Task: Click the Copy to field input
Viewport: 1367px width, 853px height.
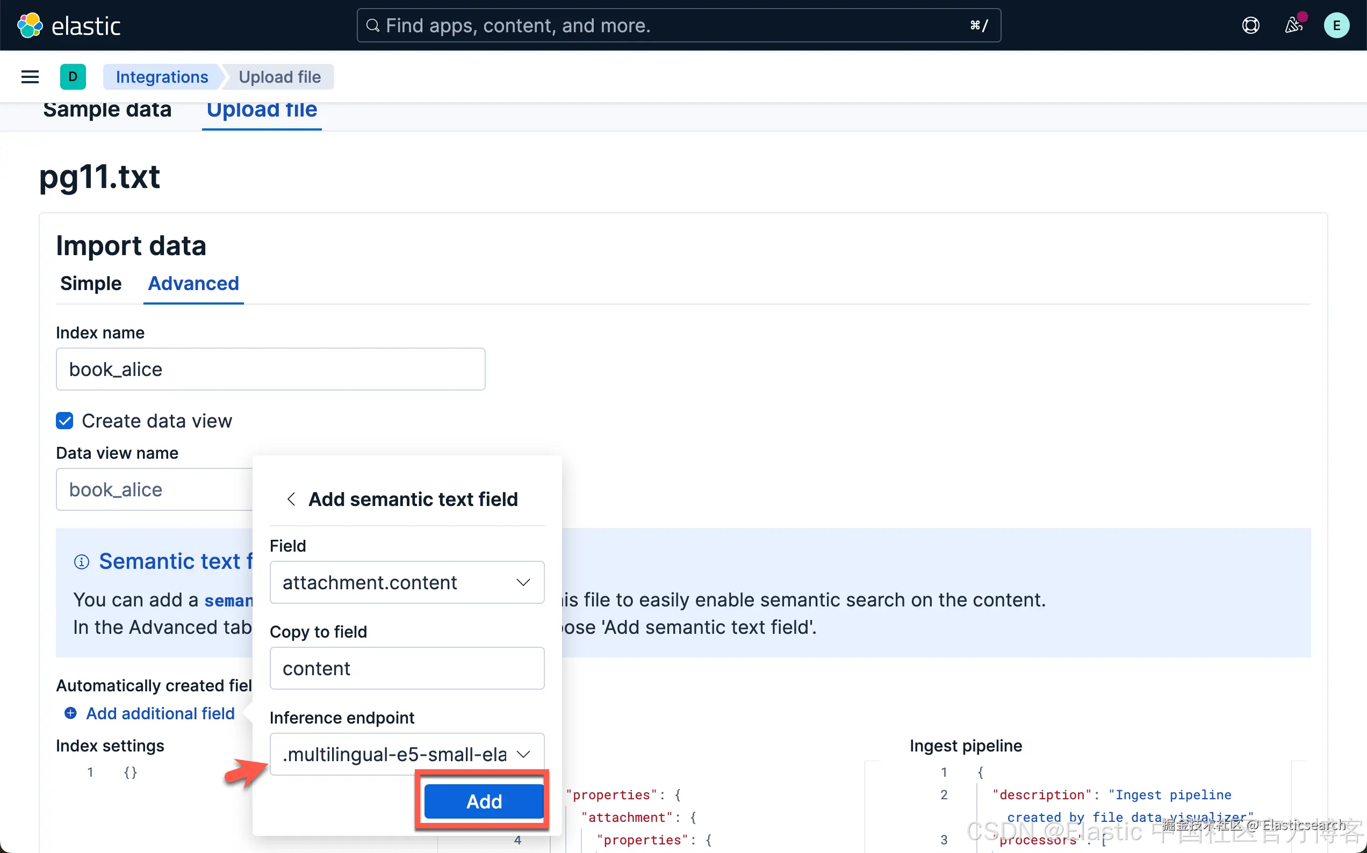Action: (406, 668)
